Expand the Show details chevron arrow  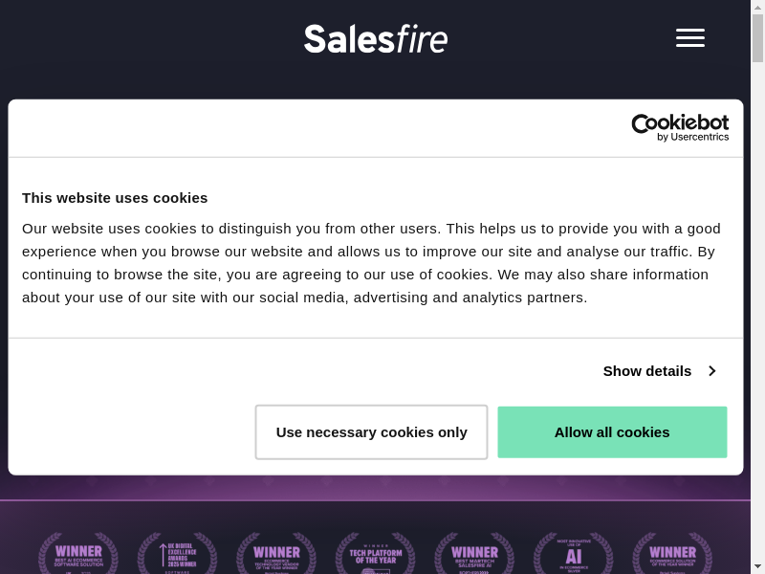coord(711,371)
